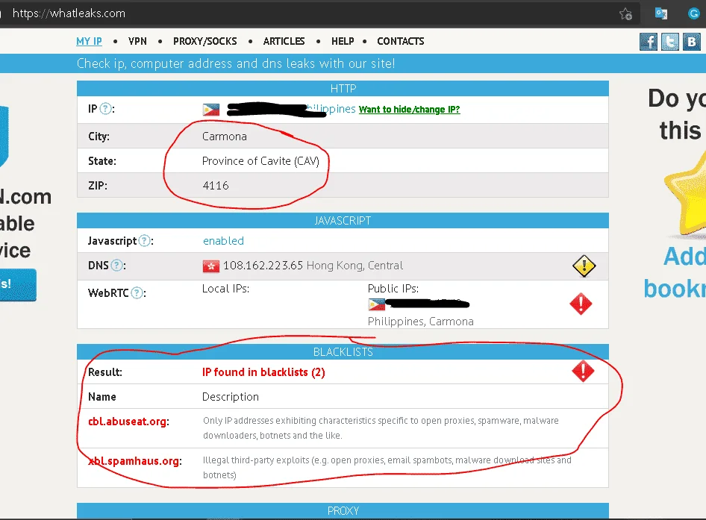
Task: Click 'Philippines, Carmona' under Public IPs
Action: (420, 322)
